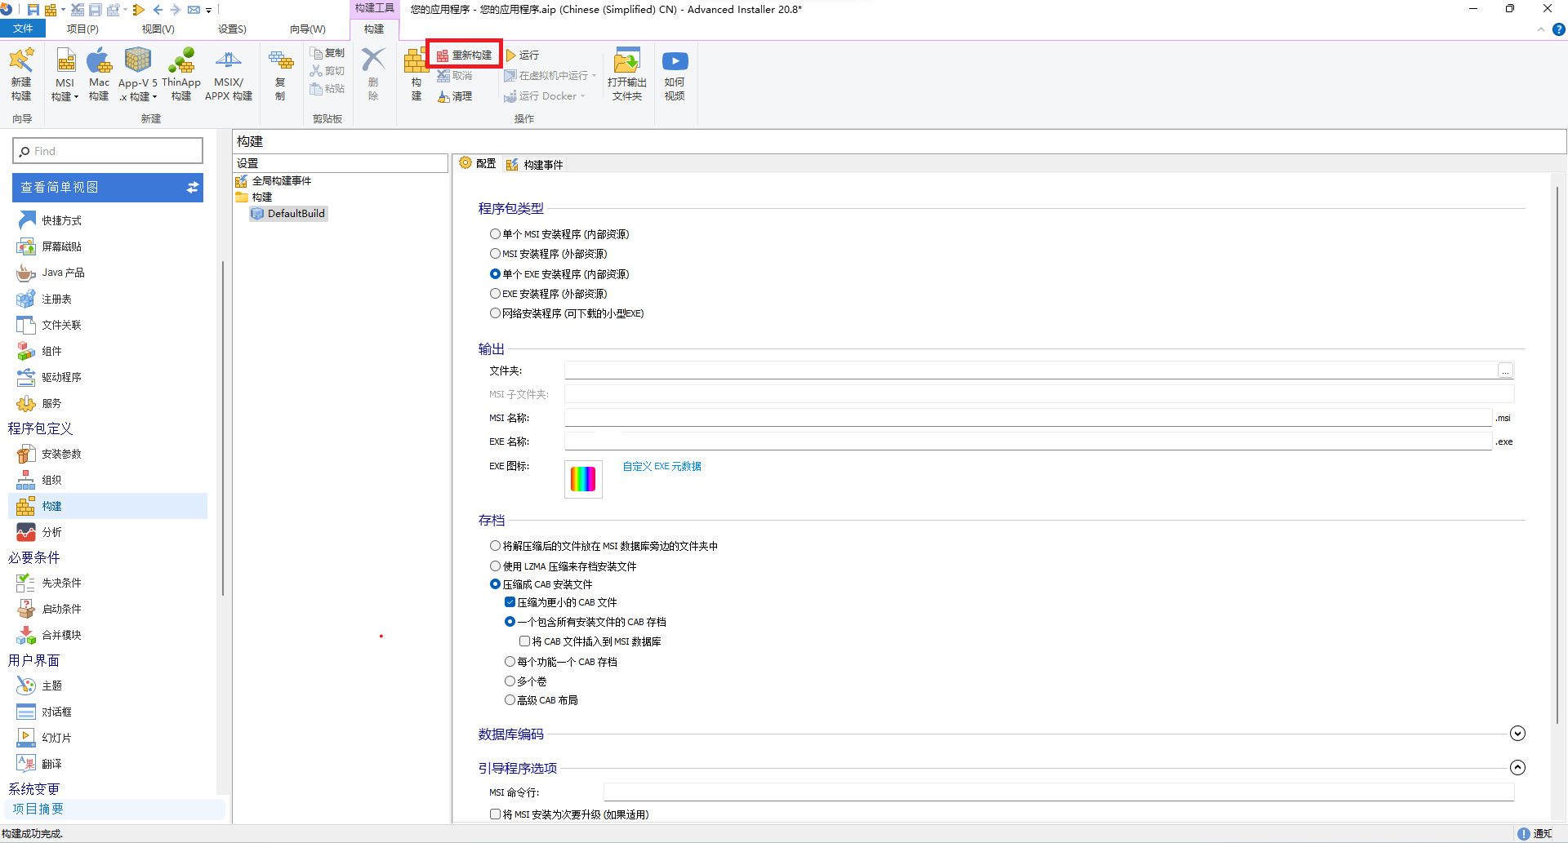Select DefaultBuild in the tree

[x=289, y=214]
